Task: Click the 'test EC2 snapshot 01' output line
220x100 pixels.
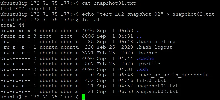Action: 30,9
